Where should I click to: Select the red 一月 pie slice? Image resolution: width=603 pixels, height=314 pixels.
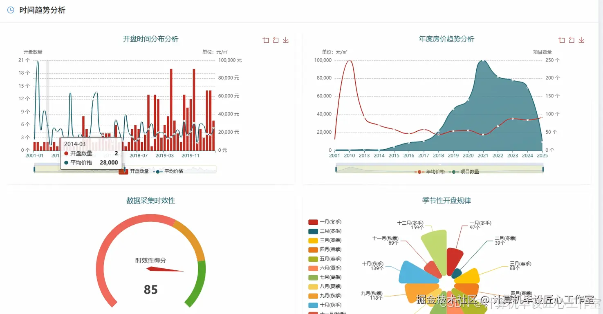pyautogui.click(x=454, y=260)
